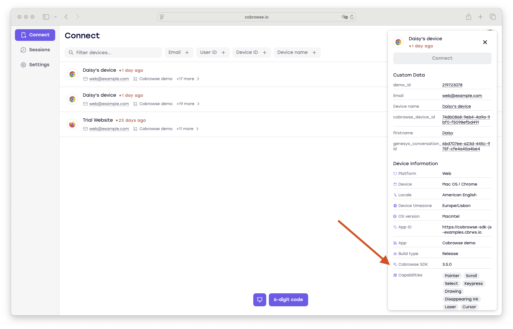Expand +19 more on second Daisy's device
513x329 pixels.
tap(188, 104)
